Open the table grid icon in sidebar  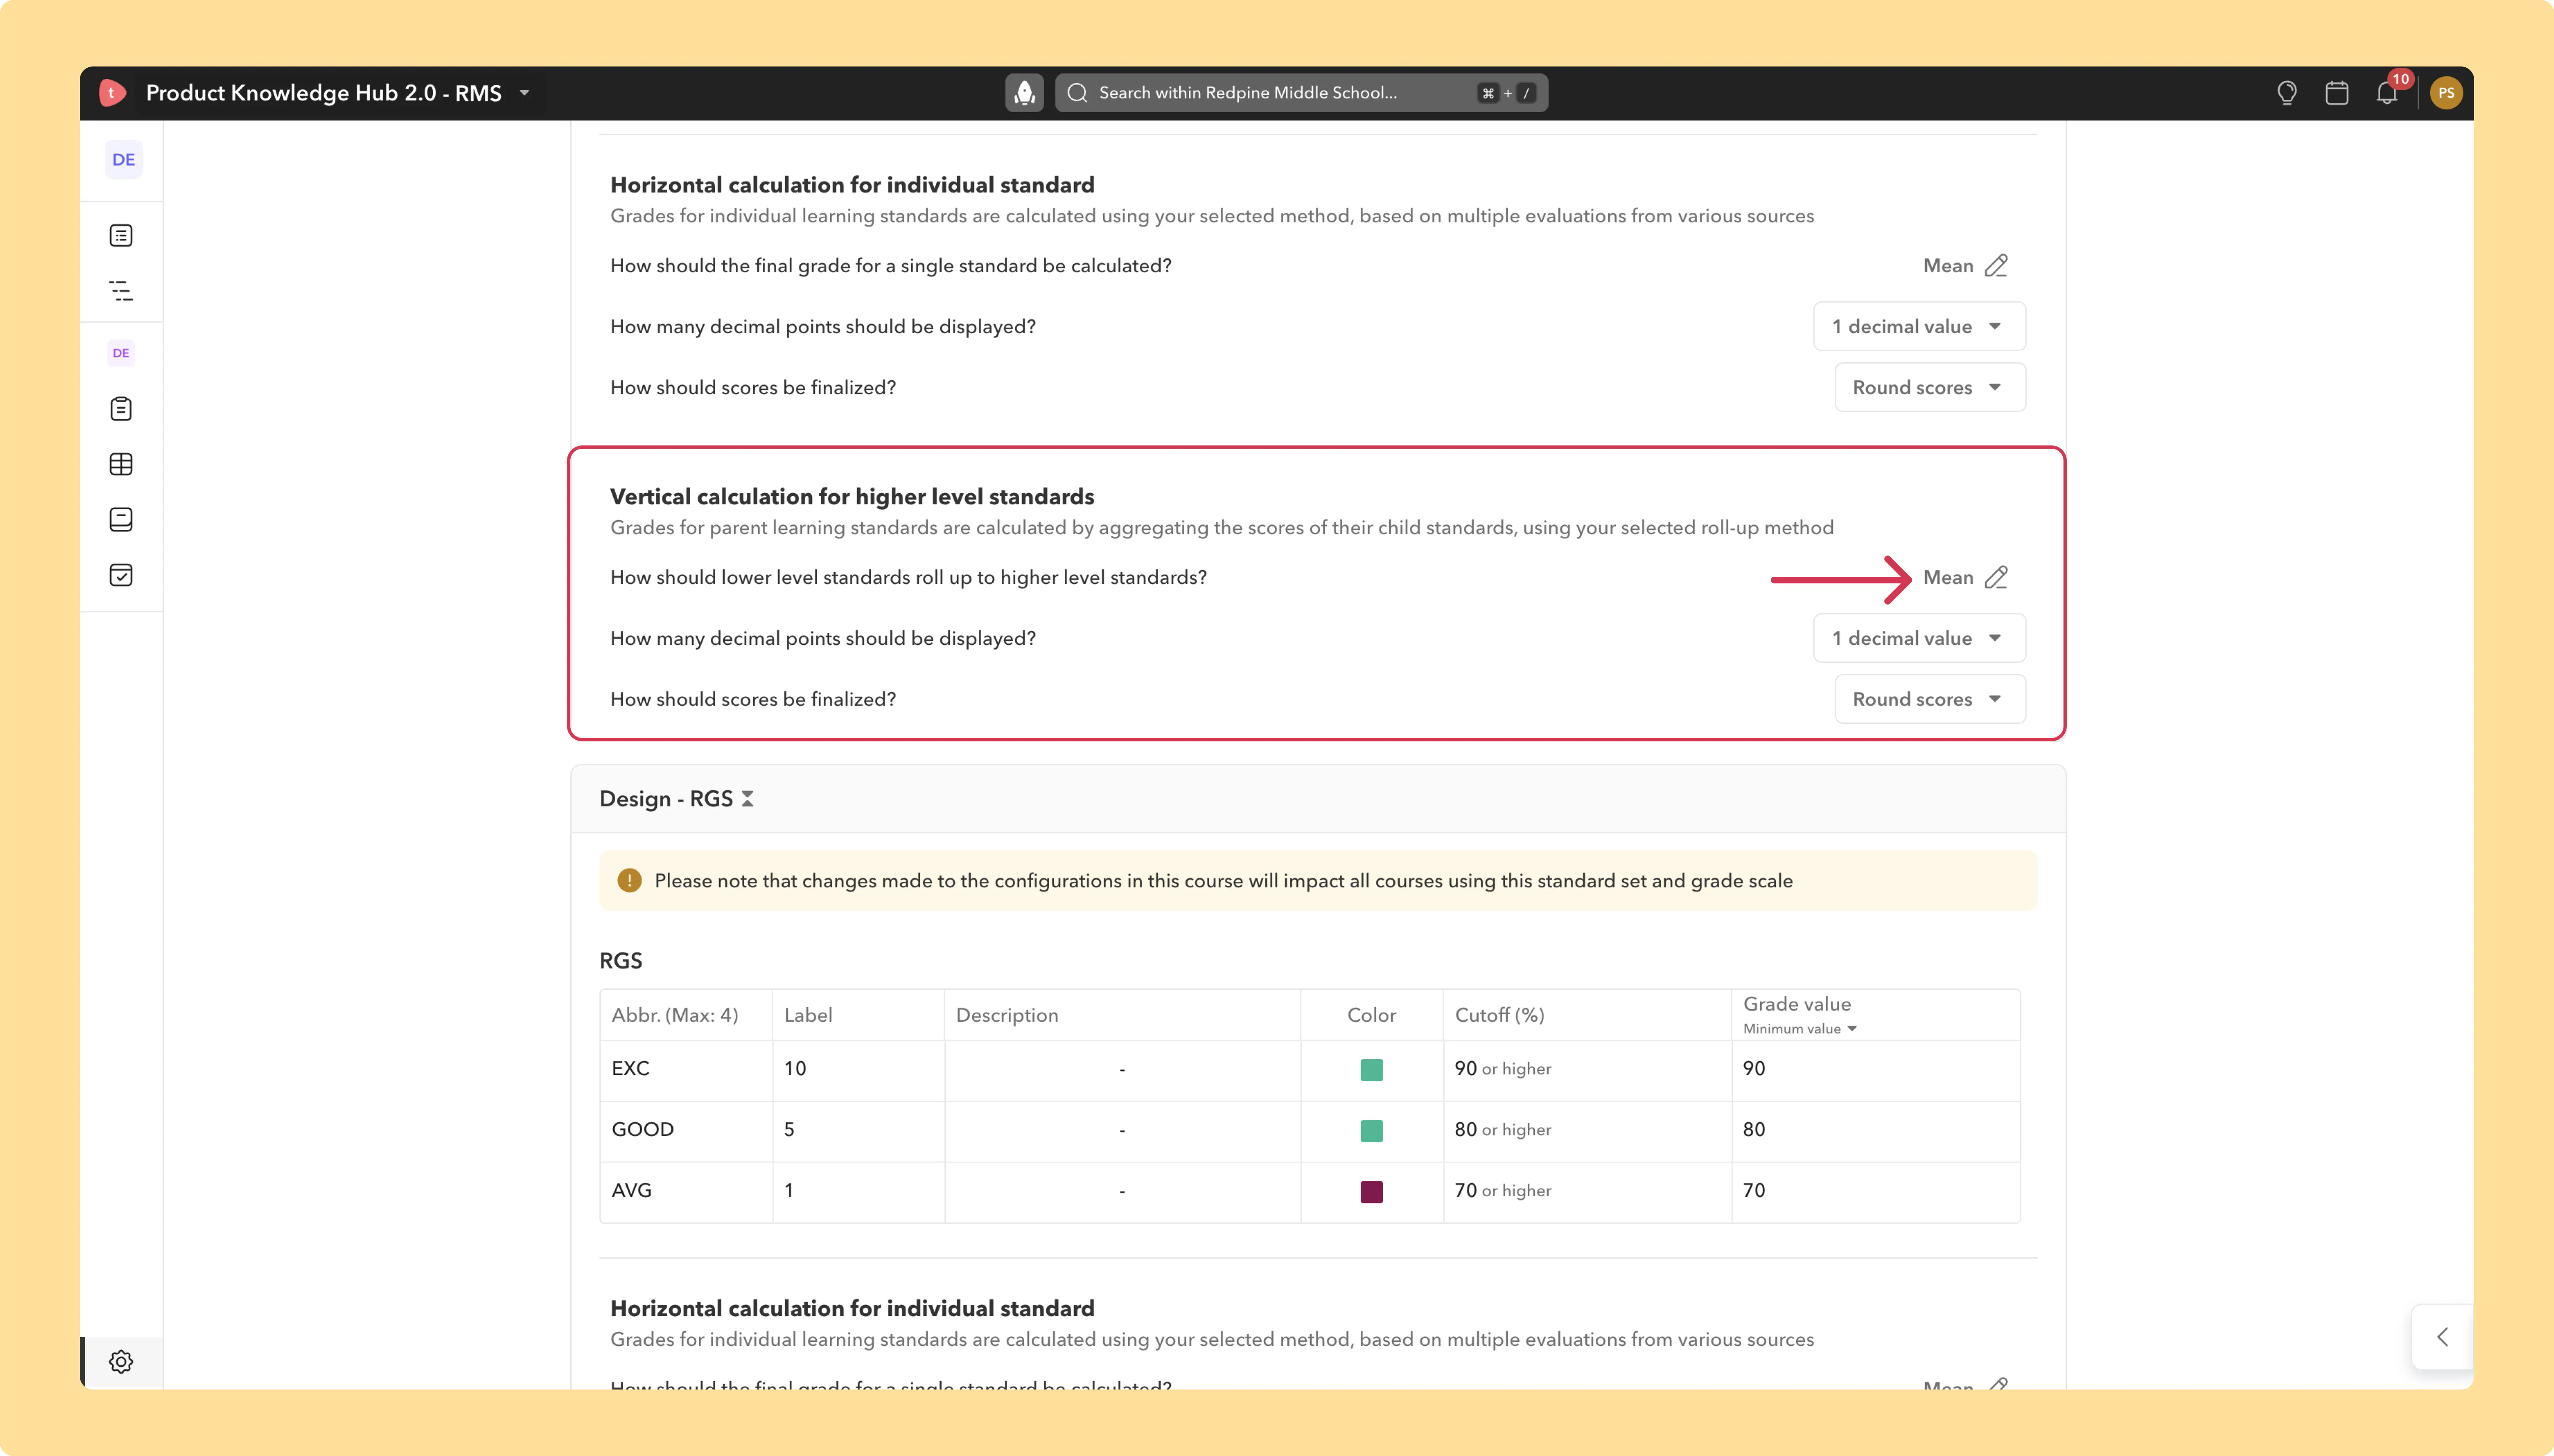121,464
